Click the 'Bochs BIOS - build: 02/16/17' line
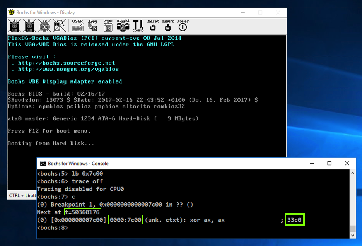The height and width of the screenshot is (246, 362). 56,94
